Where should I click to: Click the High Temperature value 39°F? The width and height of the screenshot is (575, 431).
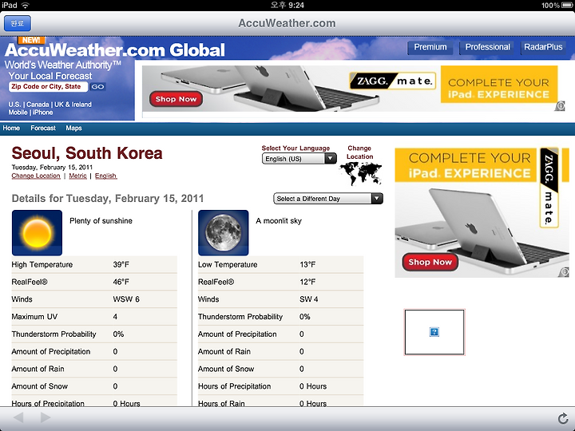pos(121,265)
